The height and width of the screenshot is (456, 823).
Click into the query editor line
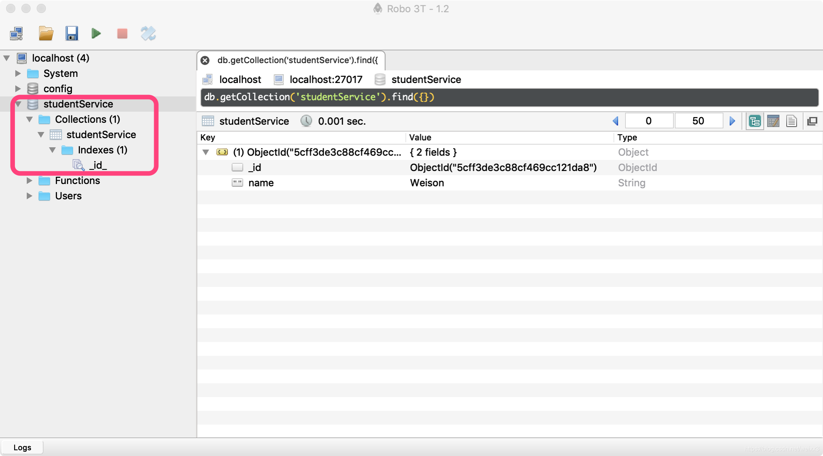tap(509, 97)
